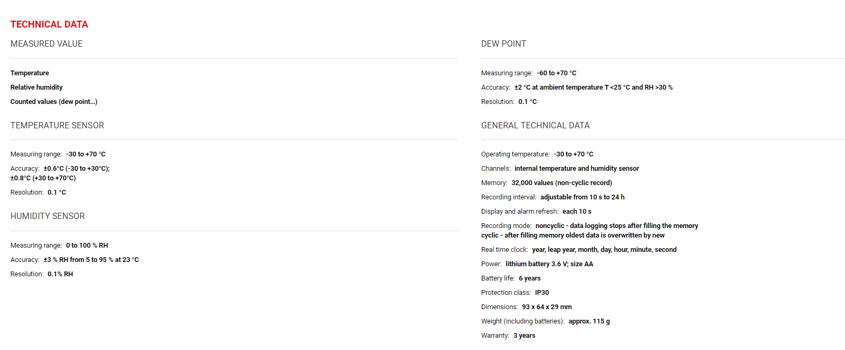Click the temperature sensor ±0.6°C accuracy text
845x350 pixels.
tap(76, 169)
